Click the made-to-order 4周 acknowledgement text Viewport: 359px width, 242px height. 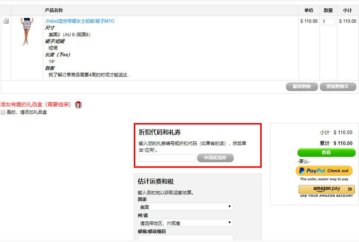[89, 75]
